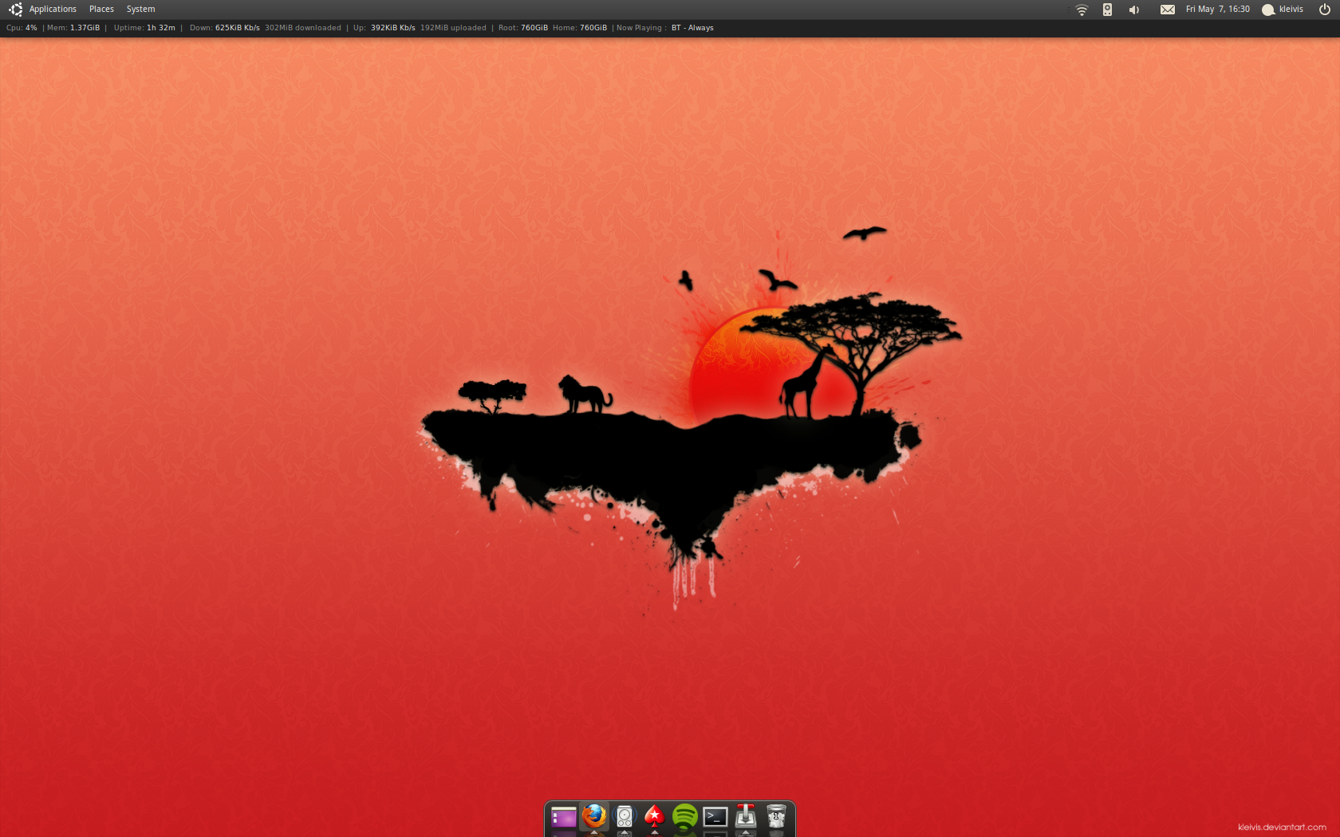This screenshot has width=1340, height=837.
Task: Open the Wi-Fi network indicator
Action: click(1082, 10)
